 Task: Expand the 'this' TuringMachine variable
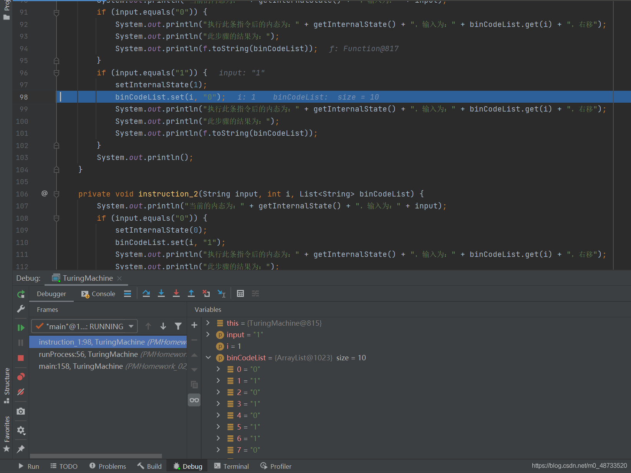208,323
